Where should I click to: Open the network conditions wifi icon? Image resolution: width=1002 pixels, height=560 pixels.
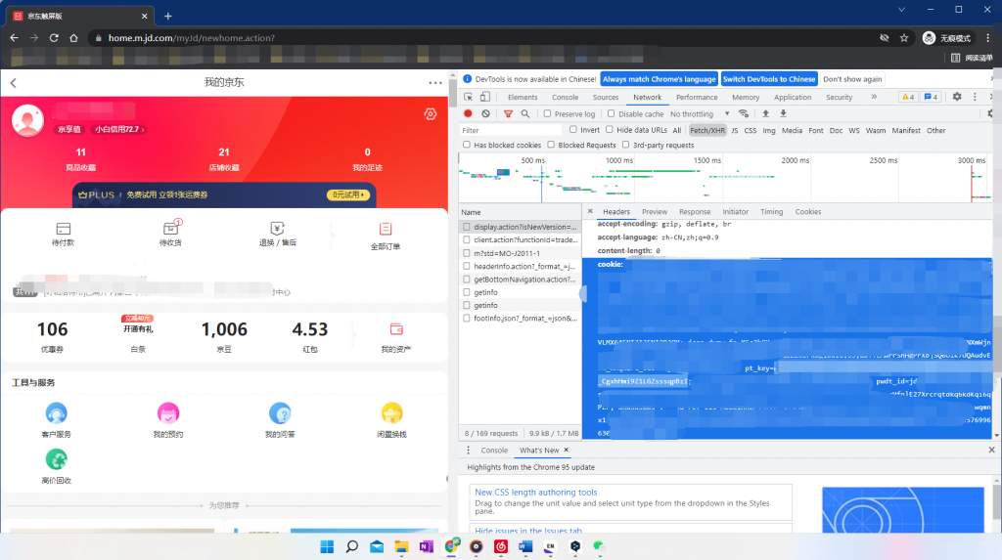[x=744, y=113]
